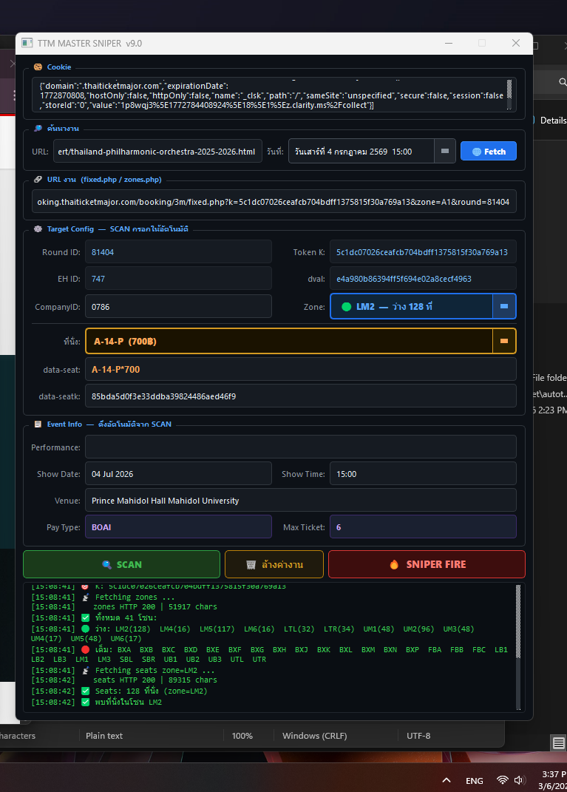Viewport: 567px width, 792px height.
Task: Click into the Round ID field
Action: pos(177,252)
